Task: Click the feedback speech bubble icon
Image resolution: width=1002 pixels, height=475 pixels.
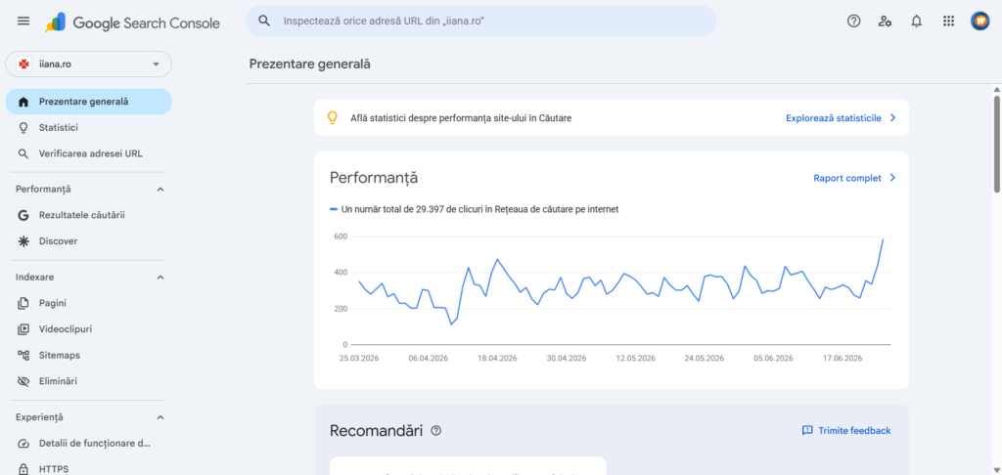Action: [807, 430]
